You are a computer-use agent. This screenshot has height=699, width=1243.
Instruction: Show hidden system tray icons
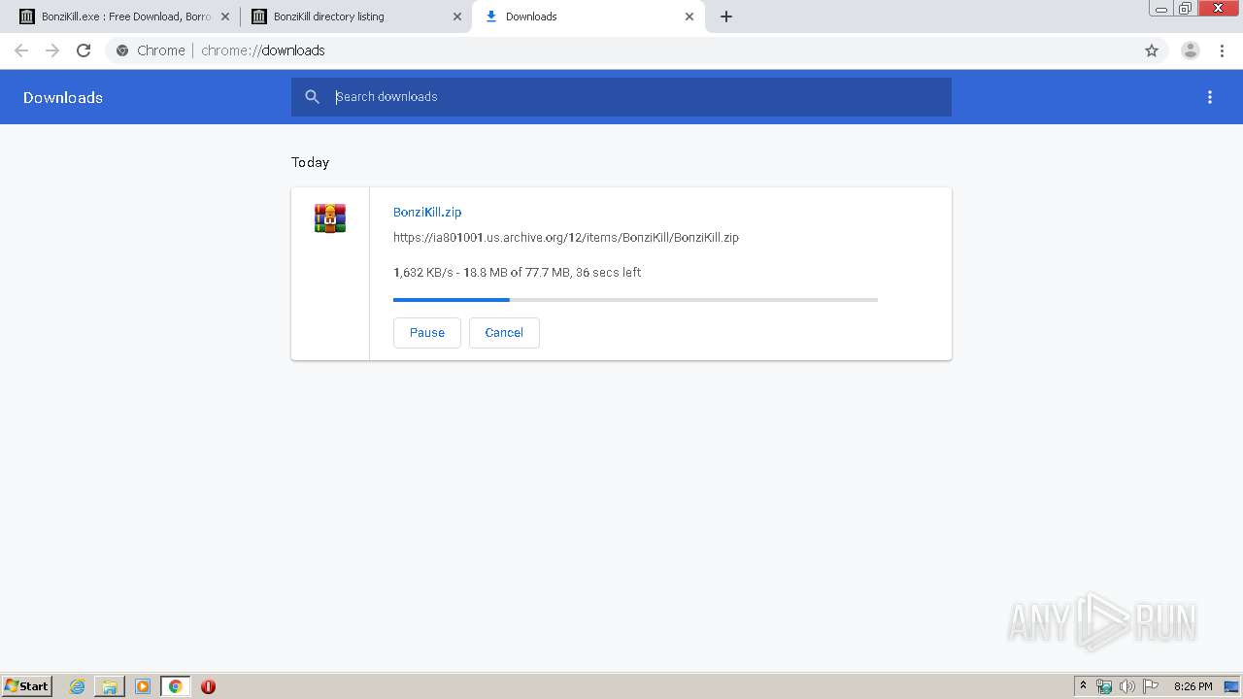(x=1084, y=686)
